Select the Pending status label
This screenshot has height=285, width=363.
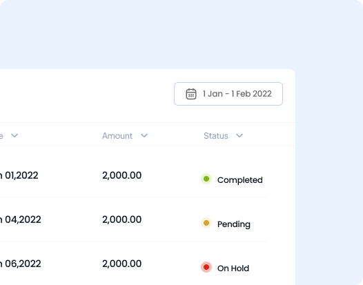[234, 224]
